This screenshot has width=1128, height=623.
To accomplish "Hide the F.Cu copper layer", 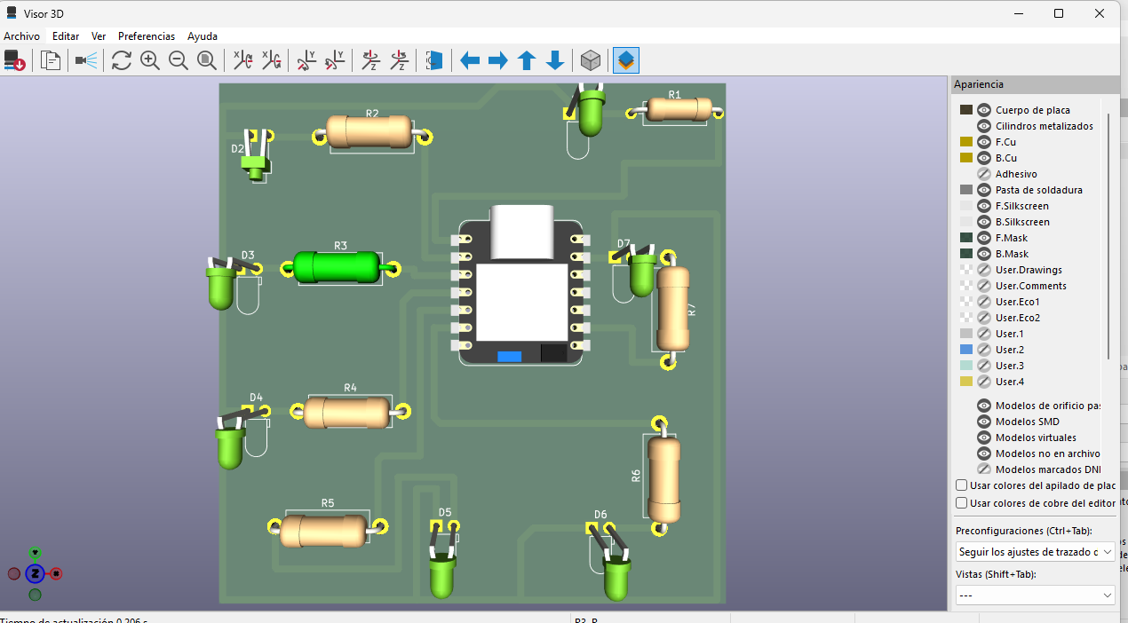I will 984,142.
